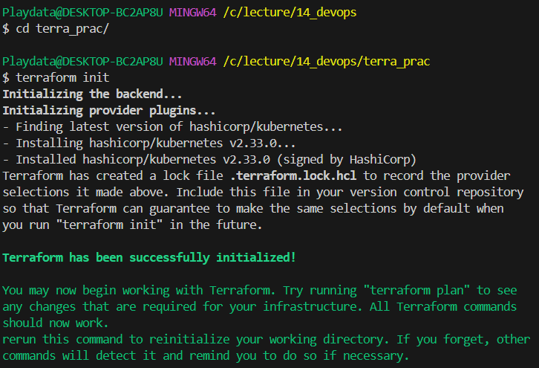Click 'commands will detect it and remind' line
Screen dimensions: 539x368
[x=206, y=355]
